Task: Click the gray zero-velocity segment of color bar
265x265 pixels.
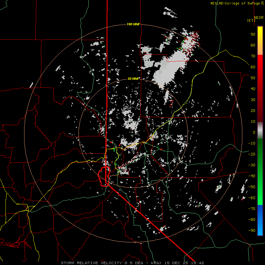Action: point(260,130)
